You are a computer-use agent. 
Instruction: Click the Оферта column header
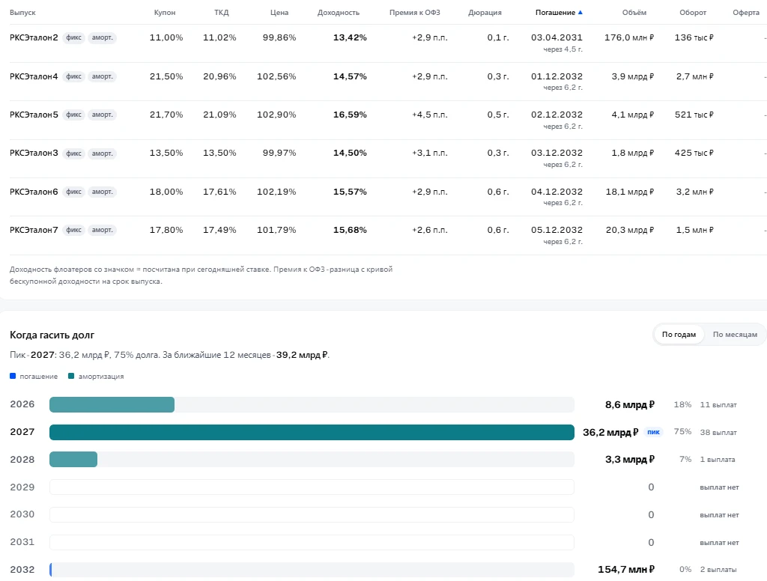[746, 13]
